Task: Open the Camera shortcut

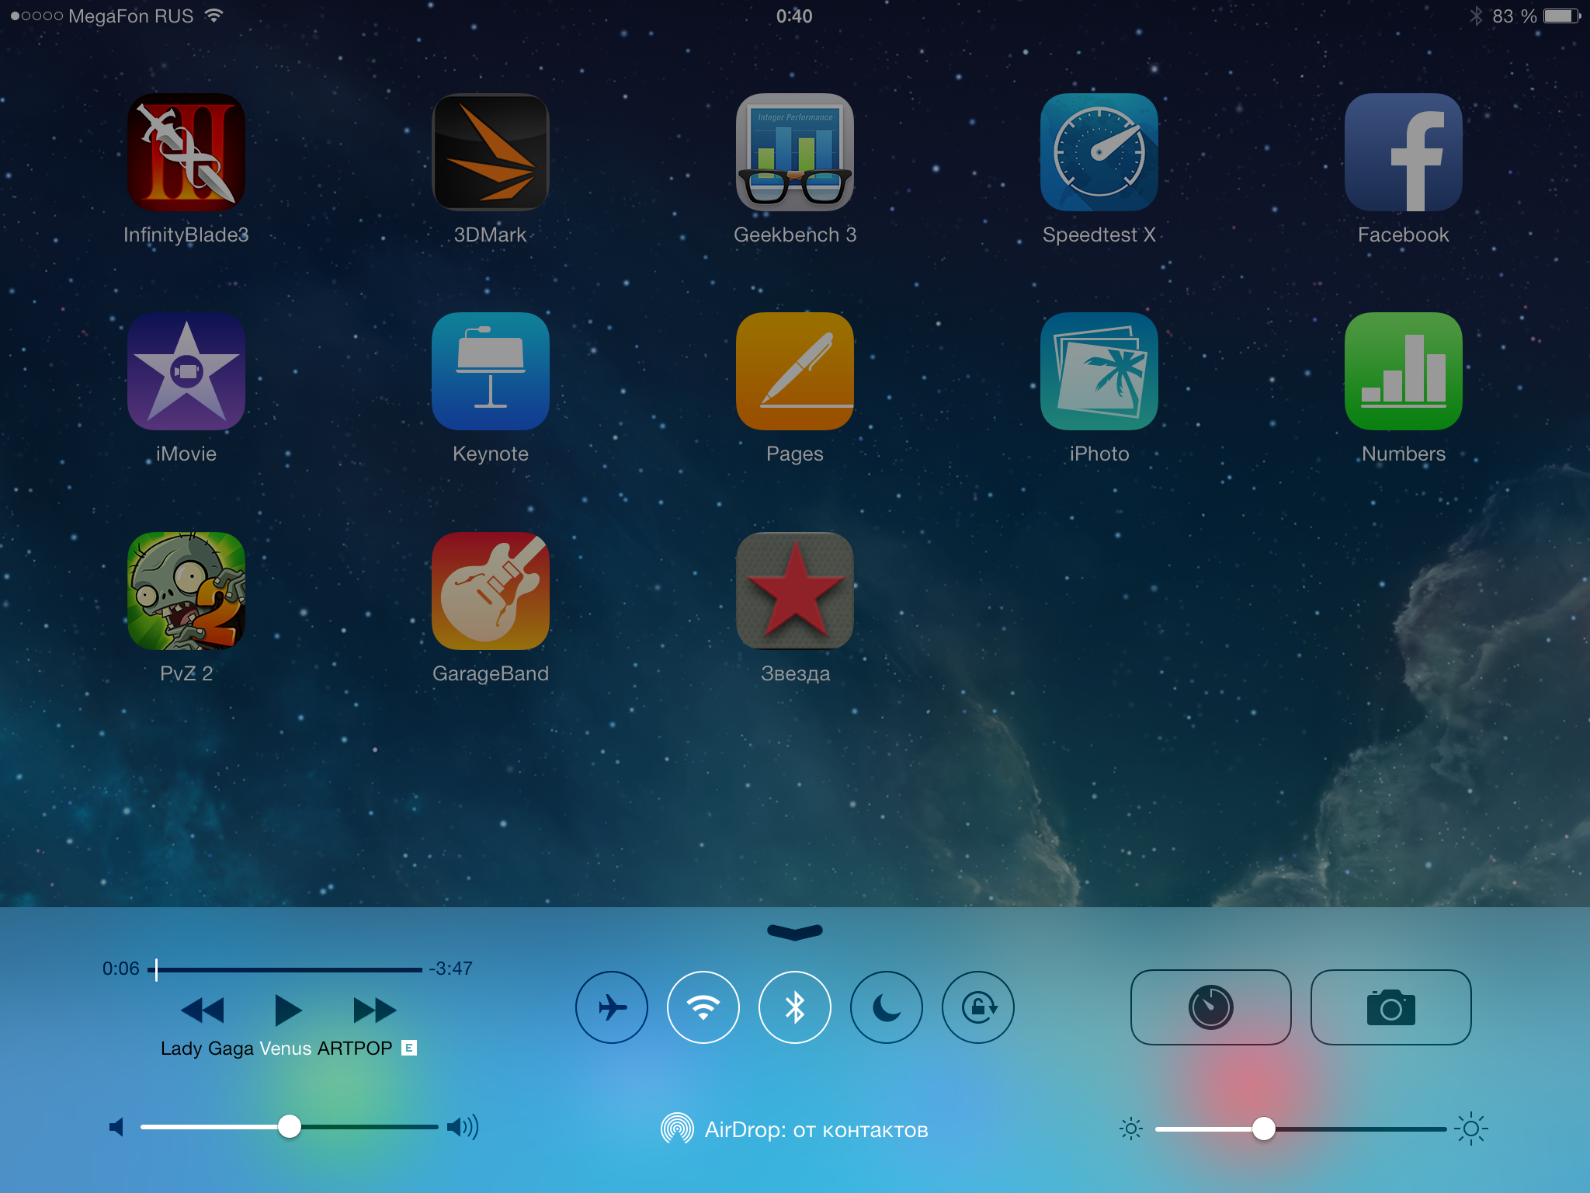Action: pos(1391,1007)
